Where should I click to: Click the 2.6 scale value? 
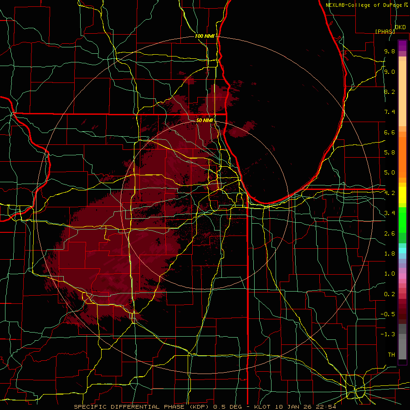tap(389, 233)
